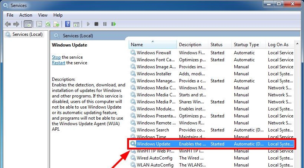Open the View menu
304x168 pixels.
(x=43, y=15)
